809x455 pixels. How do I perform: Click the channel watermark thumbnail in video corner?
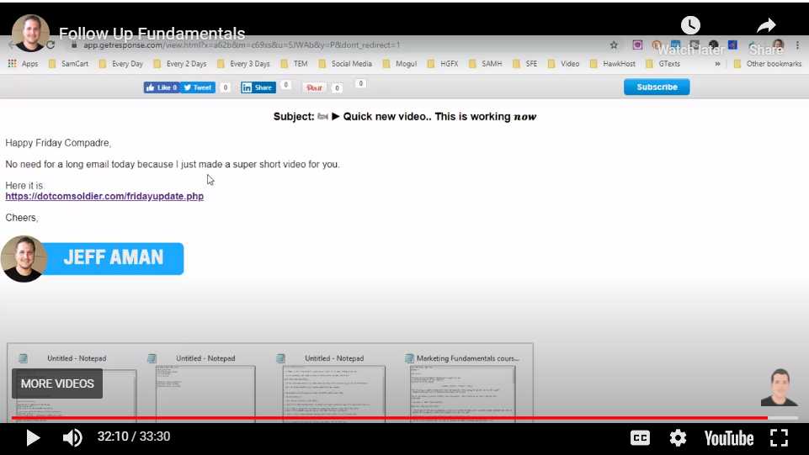tap(779, 389)
